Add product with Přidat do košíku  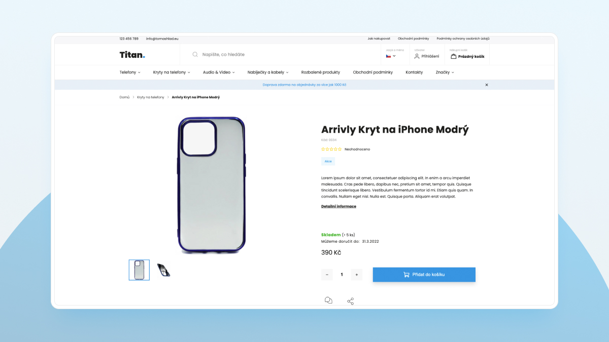point(424,275)
